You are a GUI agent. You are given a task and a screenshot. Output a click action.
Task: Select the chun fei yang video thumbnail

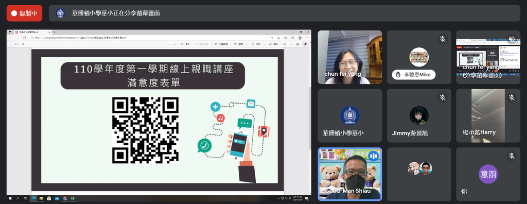click(350, 57)
